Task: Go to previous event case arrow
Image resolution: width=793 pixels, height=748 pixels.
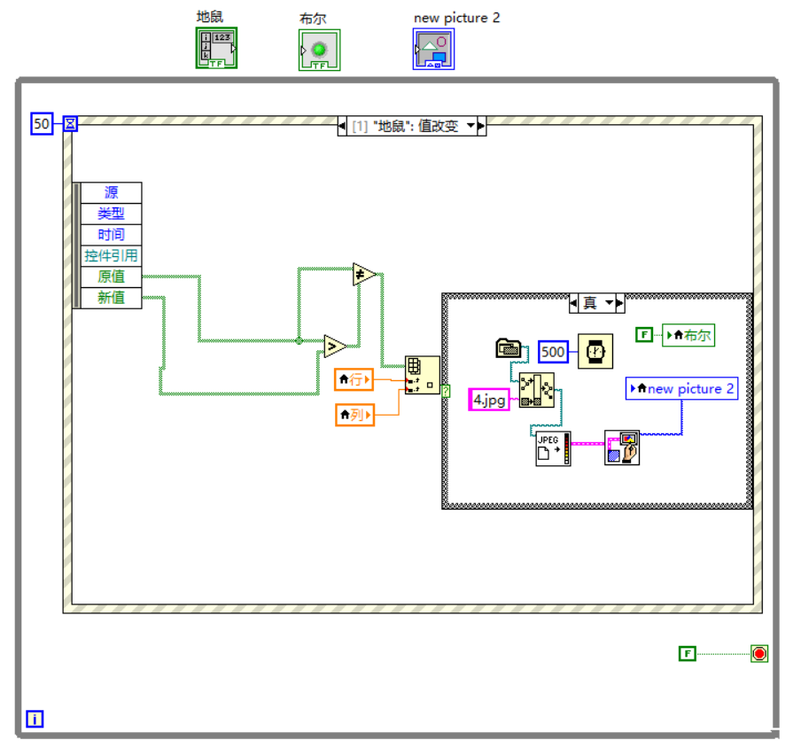Action: click(342, 126)
